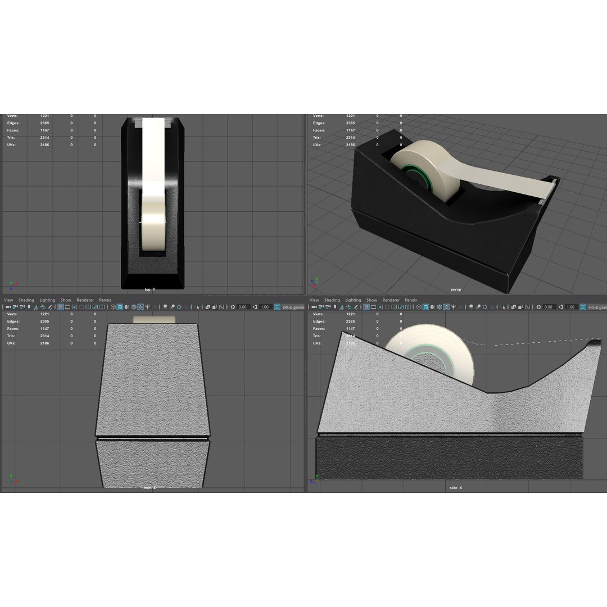Click Bookmarks icon in side view toolbar

point(335,307)
